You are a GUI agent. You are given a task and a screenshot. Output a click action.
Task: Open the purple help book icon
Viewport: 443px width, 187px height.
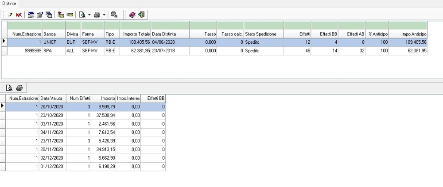point(132,15)
